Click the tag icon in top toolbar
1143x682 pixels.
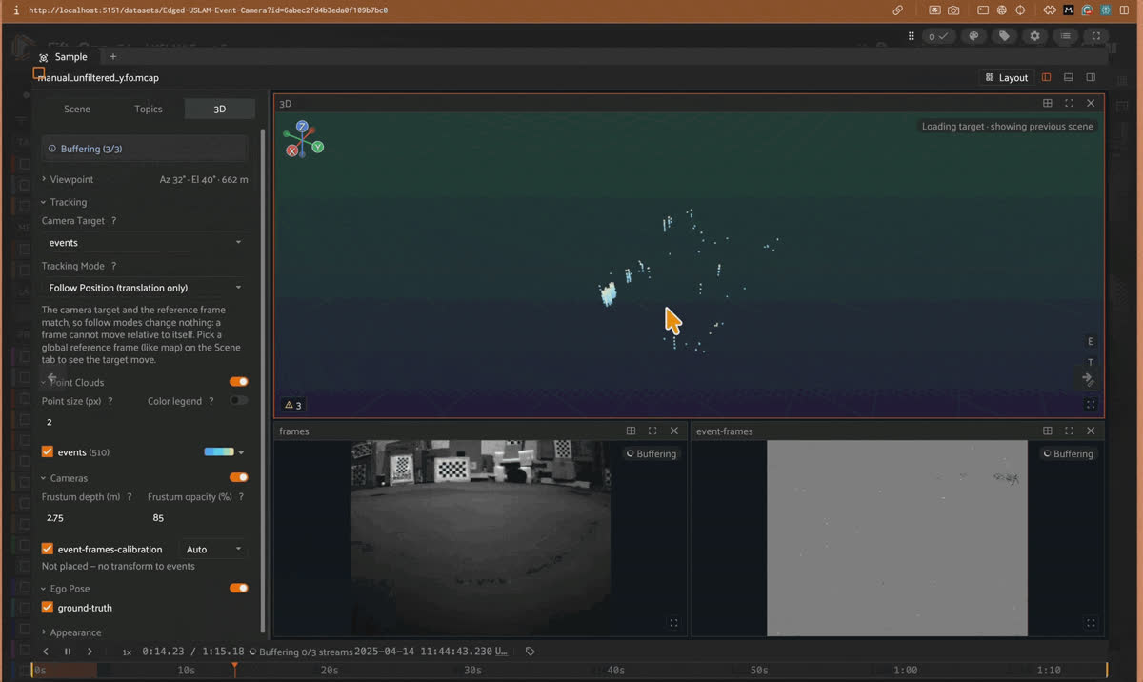coord(1004,36)
